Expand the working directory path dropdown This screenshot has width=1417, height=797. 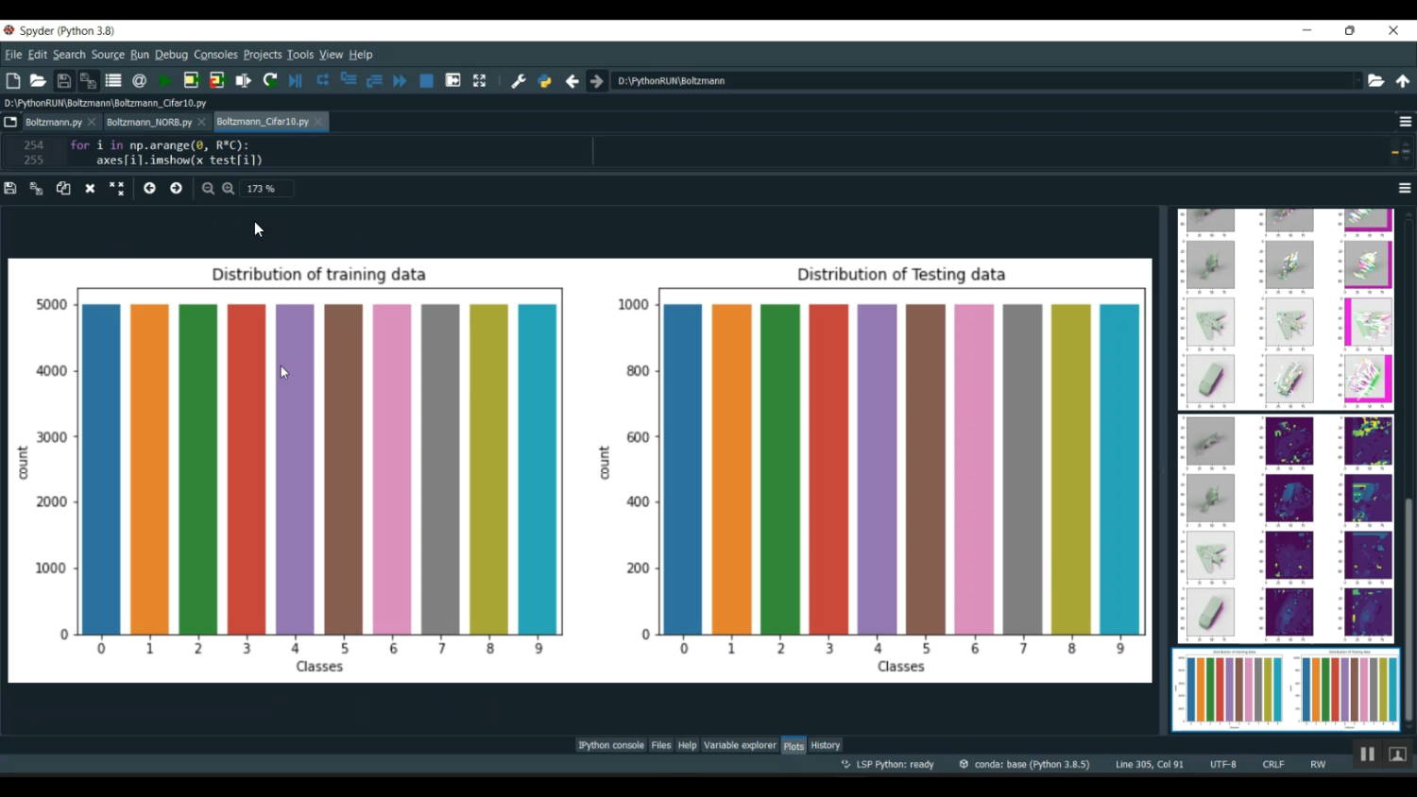click(x=1357, y=81)
